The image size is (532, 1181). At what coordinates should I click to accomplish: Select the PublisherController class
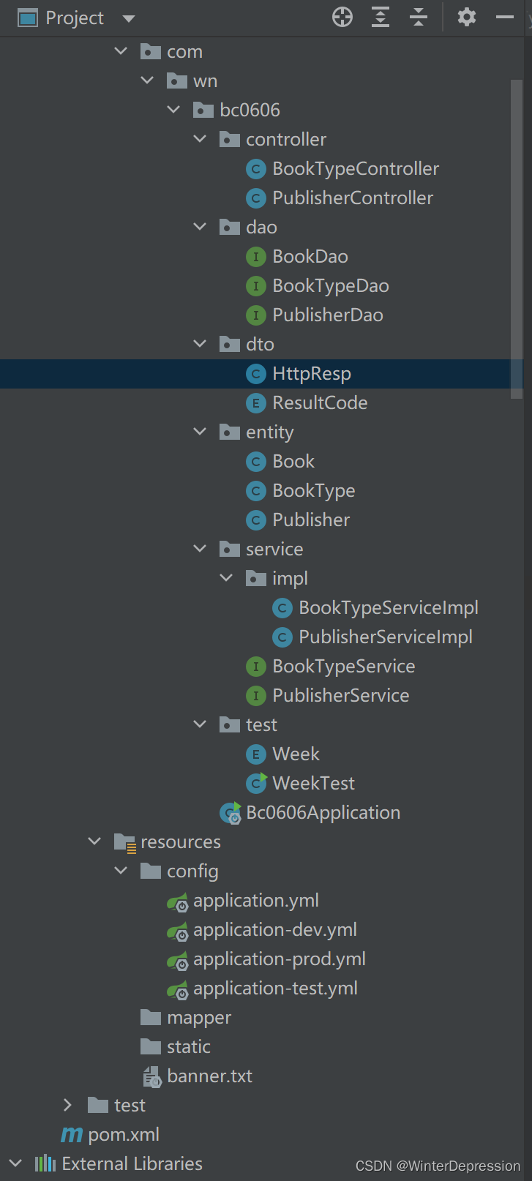coord(353,198)
